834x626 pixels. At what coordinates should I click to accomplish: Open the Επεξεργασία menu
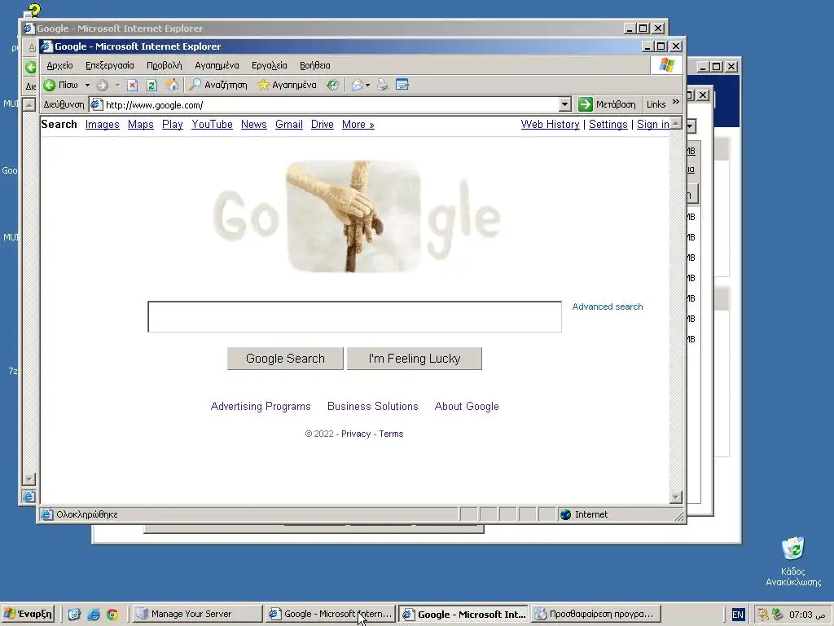(110, 65)
